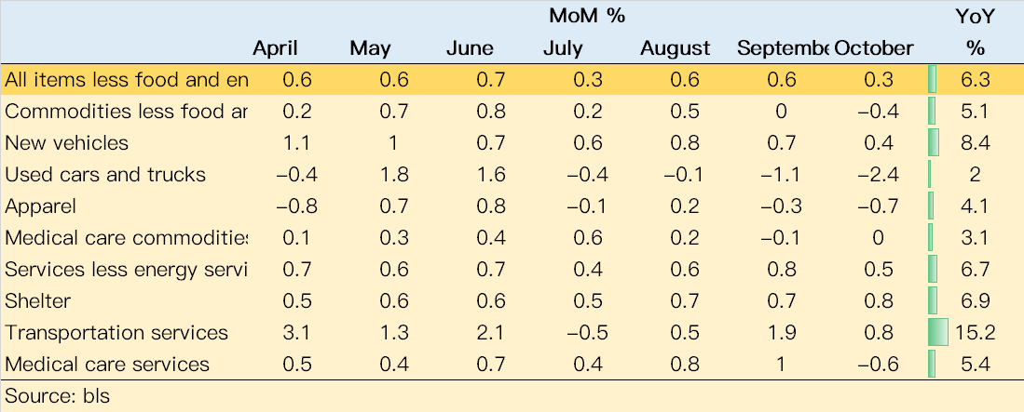Select the Medical care services label

[x=107, y=365]
